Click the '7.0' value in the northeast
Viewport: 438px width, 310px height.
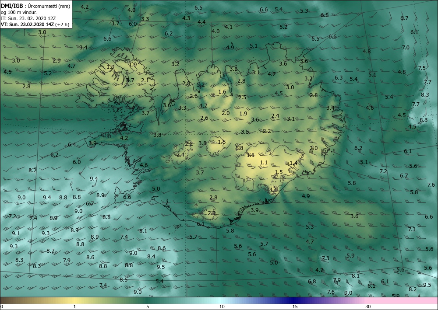(405, 48)
